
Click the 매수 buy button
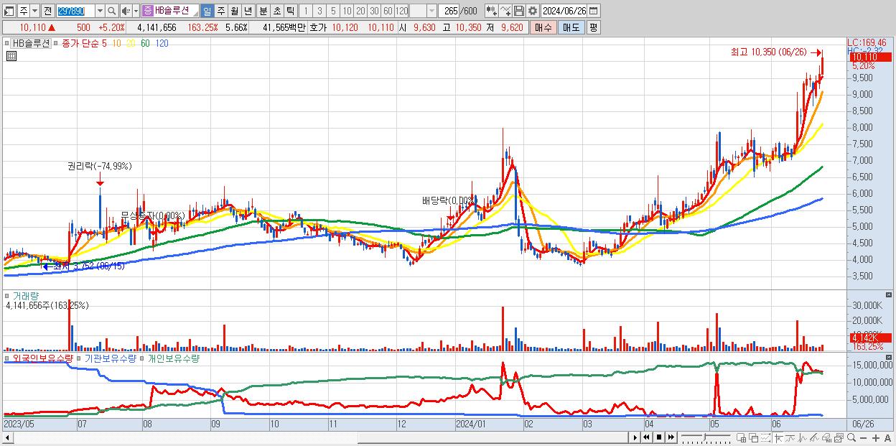[543, 27]
